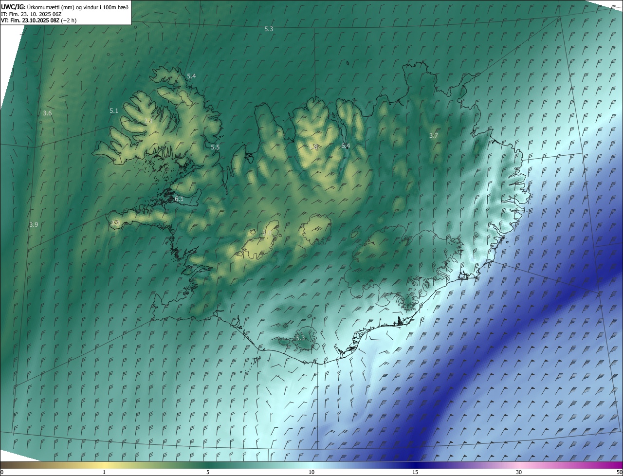Click the 2.1 value on Westfjords peninsula
The width and height of the screenshot is (623, 476).
[148, 121]
